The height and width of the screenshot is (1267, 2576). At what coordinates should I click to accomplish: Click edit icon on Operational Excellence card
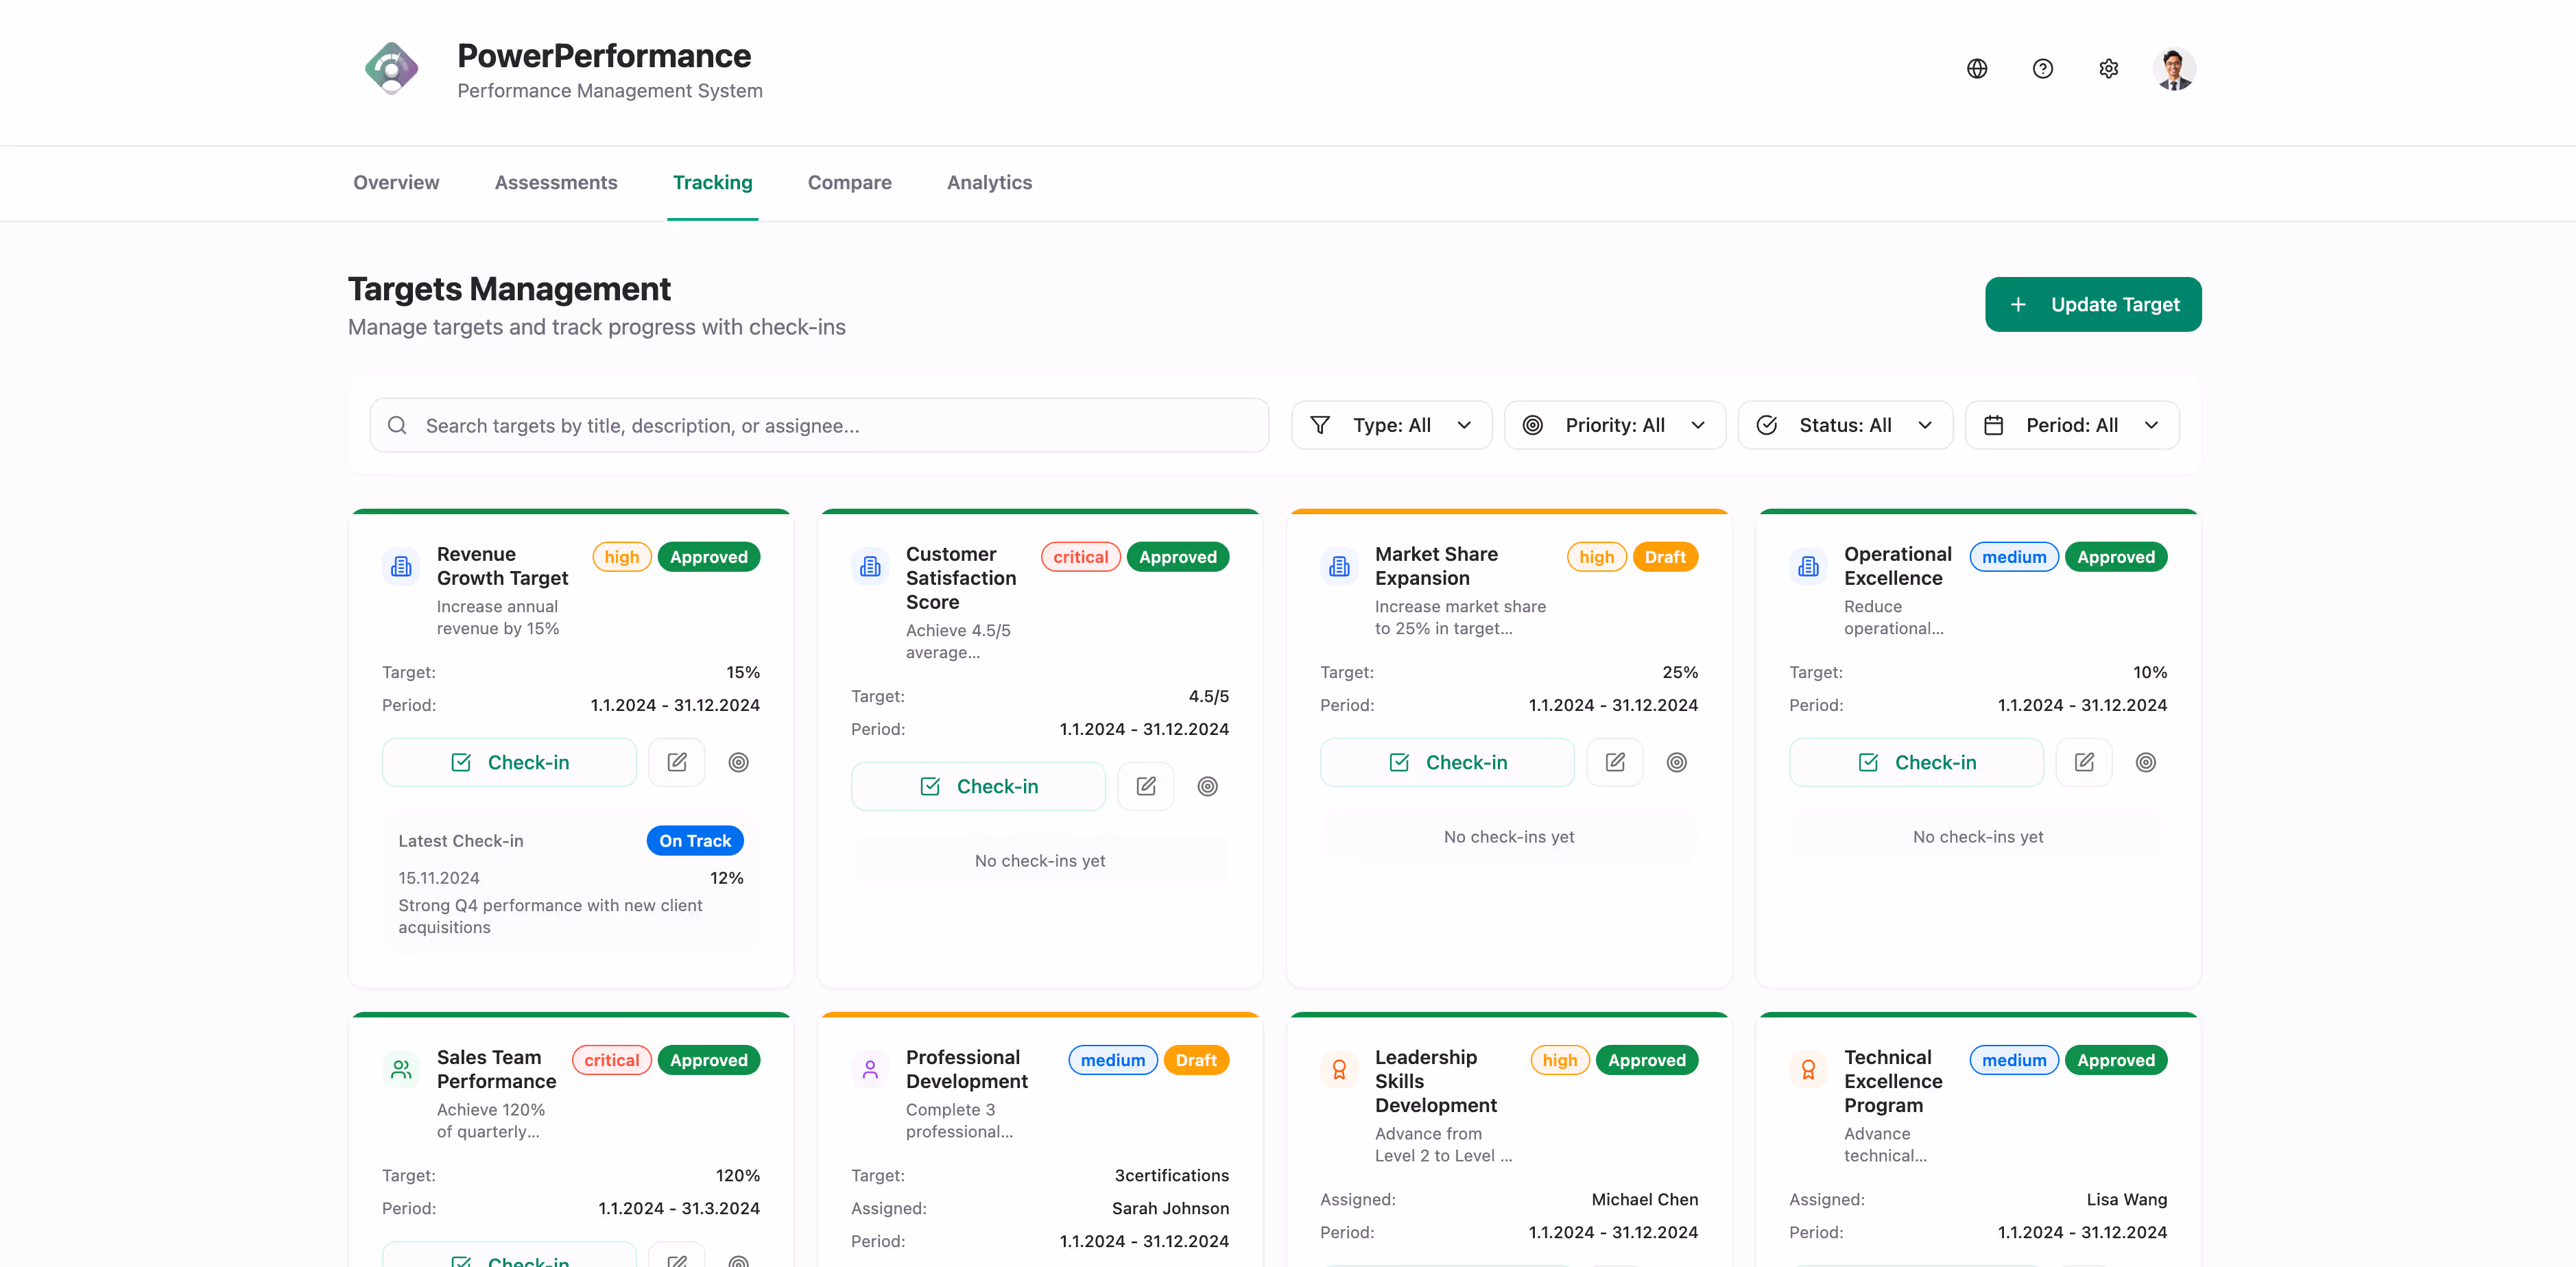tap(2084, 762)
